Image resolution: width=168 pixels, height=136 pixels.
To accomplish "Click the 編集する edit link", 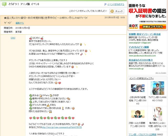I will 19,23.
